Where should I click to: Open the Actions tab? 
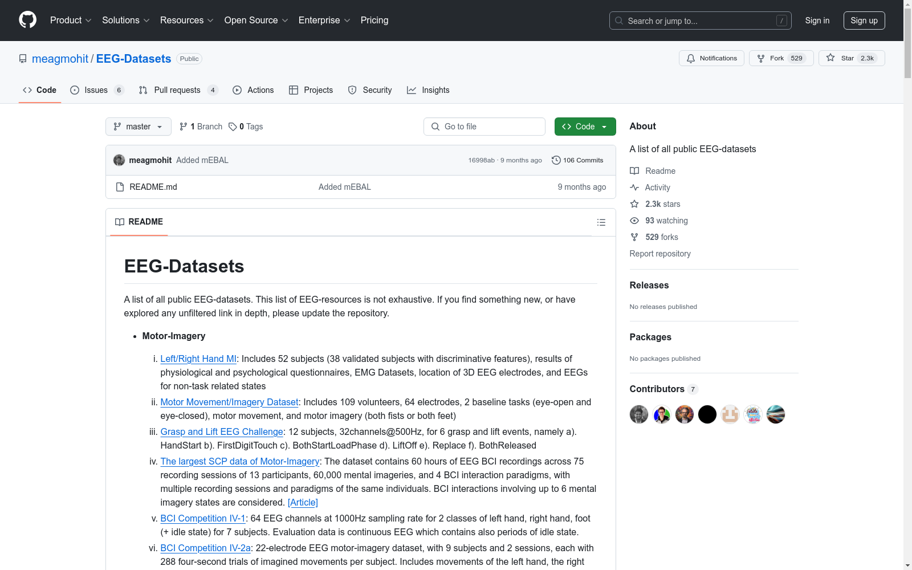click(253, 90)
